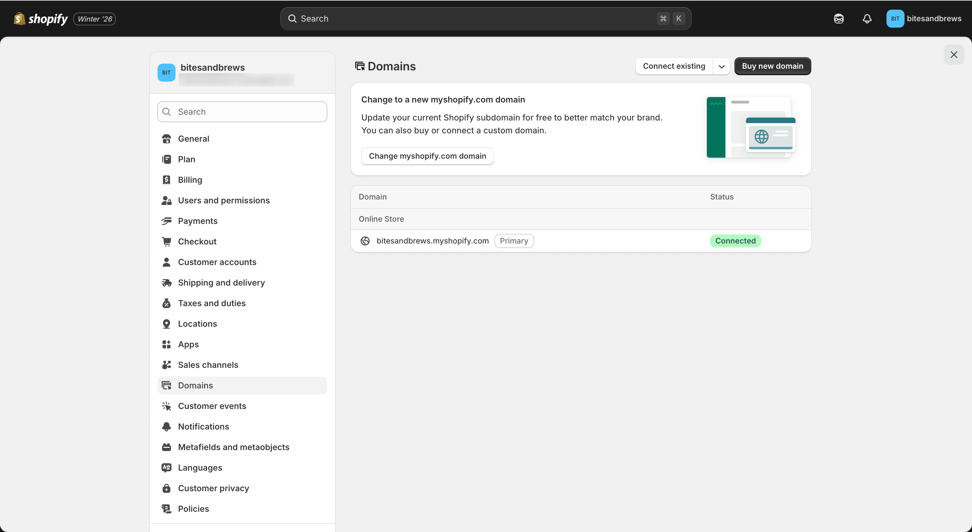Viewport: 972px width, 532px height.
Task: Open the Payments settings page
Action: click(197, 221)
